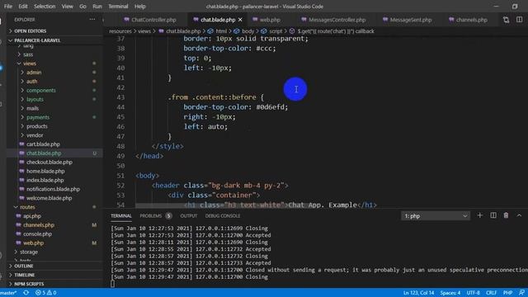Viewport: 528px width, 297px height.
Task: Open the File menu
Action: 8,7
